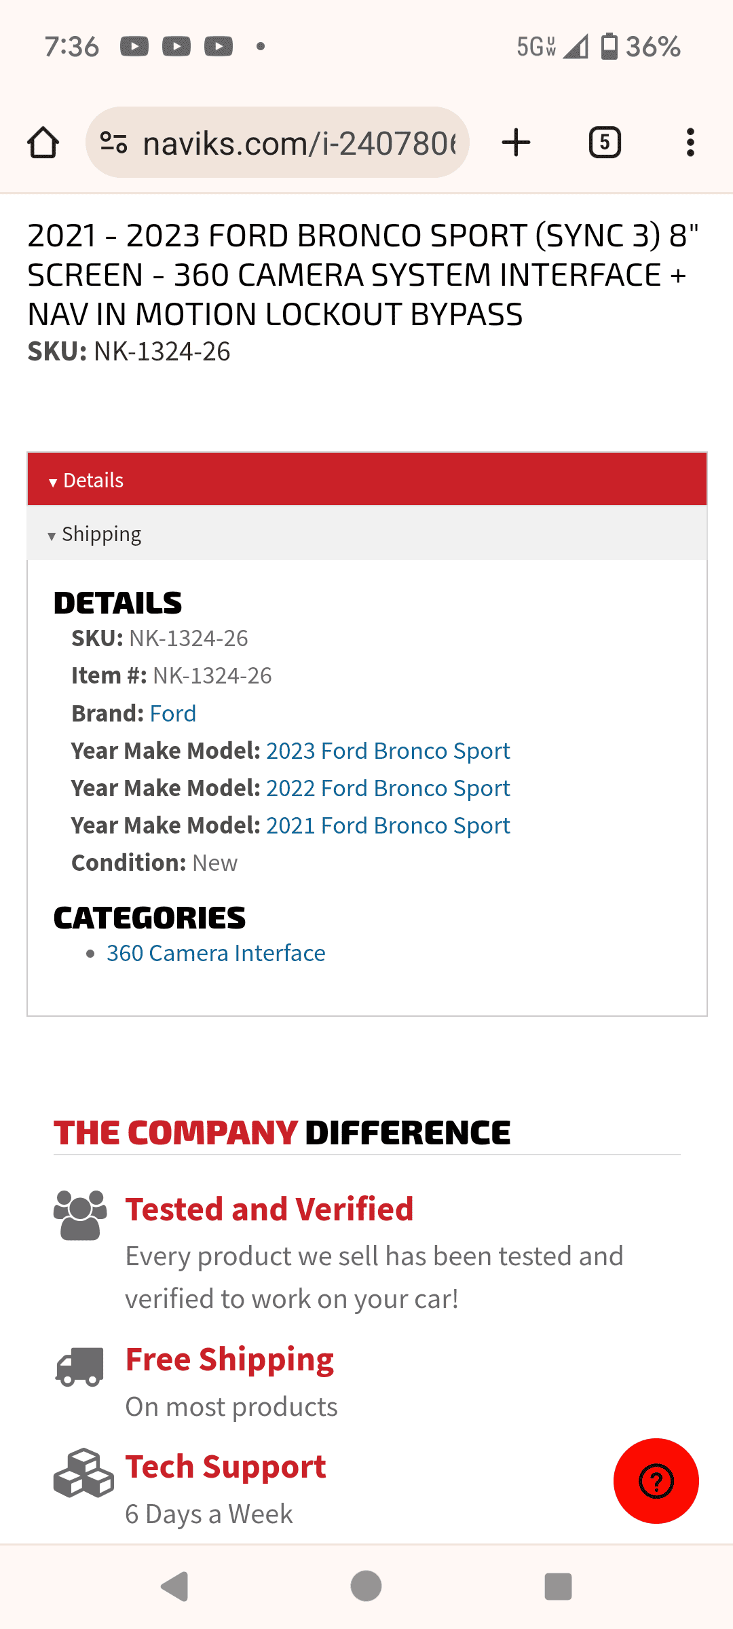Open the tab switcher showing 5 tabs
Viewport: 733px width, 1629px height.
(x=605, y=143)
